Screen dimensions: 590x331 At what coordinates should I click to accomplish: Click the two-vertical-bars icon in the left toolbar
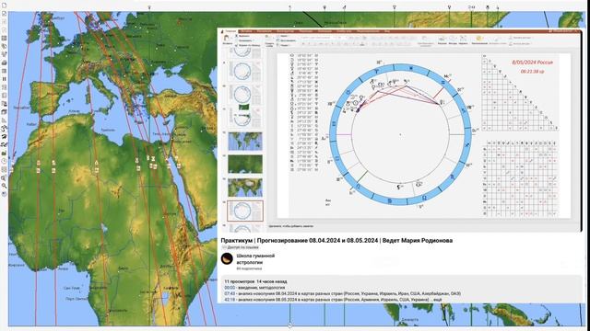pyautogui.click(x=5, y=79)
